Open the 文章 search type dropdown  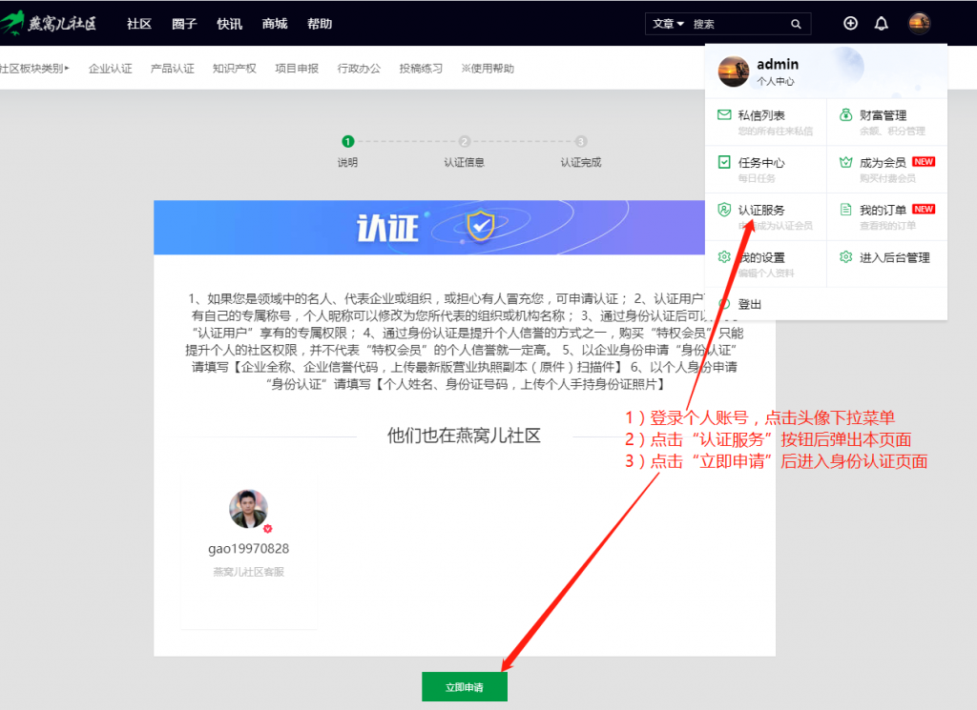[x=667, y=23]
